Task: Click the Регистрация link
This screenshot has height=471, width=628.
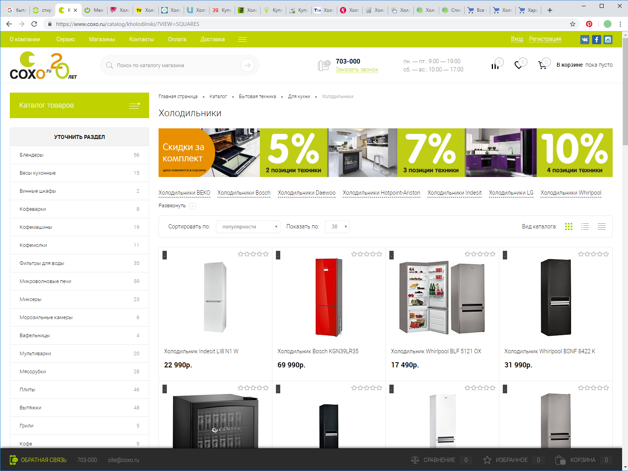Action: (x=545, y=39)
